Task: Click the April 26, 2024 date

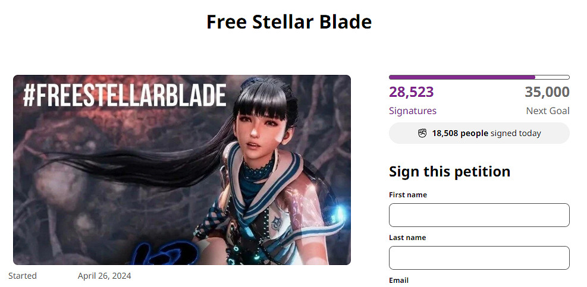Action: pyautogui.click(x=105, y=276)
